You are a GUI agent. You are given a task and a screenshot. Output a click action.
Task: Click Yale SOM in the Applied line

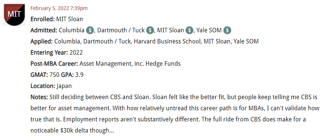246,41
